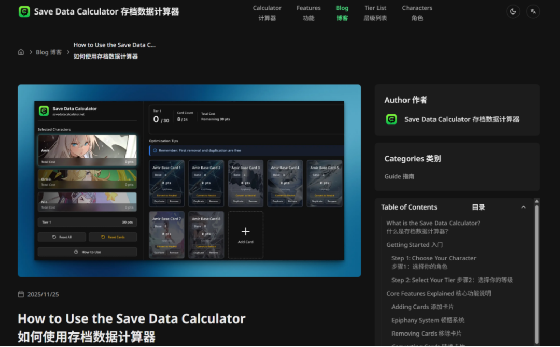Click the date text 2025/11/25

[x=43, y=294]
